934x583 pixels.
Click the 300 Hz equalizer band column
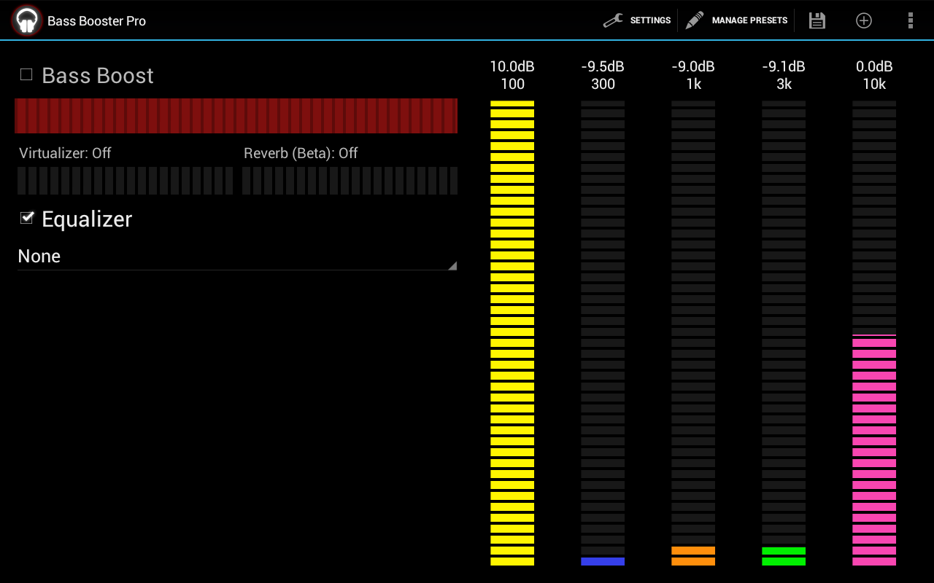pos(603,332)
